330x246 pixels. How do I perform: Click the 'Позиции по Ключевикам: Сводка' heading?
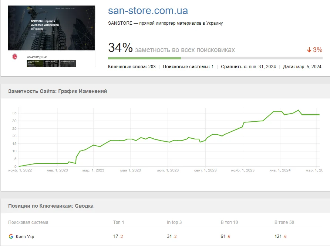pos(51,206)
